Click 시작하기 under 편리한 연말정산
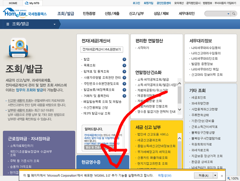 click(143, 48)
